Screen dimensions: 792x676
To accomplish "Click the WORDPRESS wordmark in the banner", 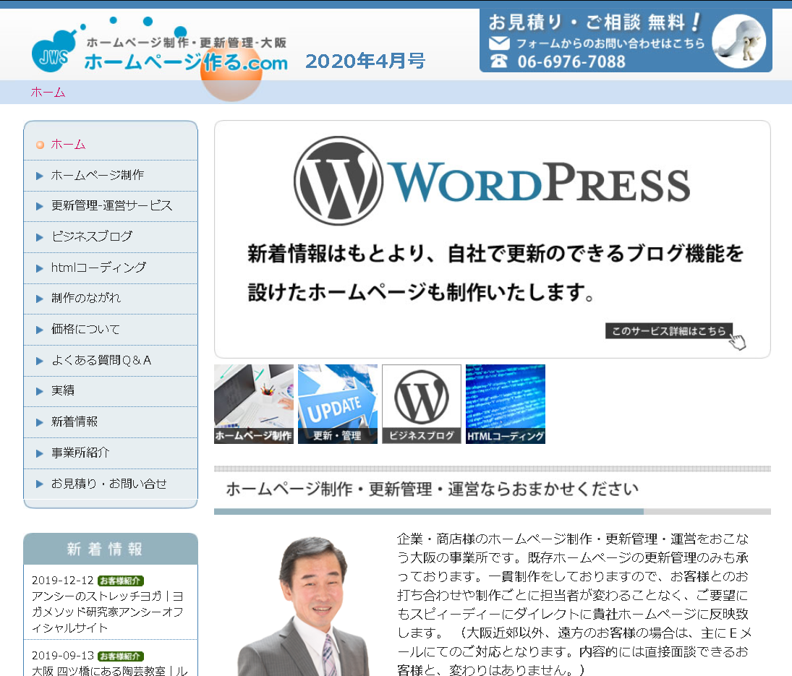I will click(539, 181).
